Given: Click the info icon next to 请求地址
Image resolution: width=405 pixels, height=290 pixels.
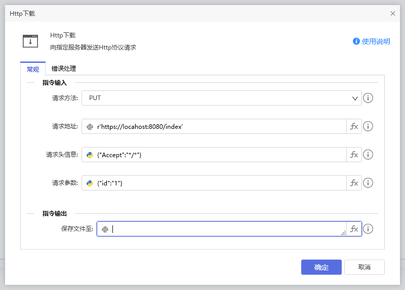Looking at the screenshot, I should coord(369,126).
